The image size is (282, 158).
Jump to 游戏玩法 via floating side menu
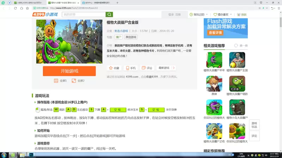pos(254,125)
